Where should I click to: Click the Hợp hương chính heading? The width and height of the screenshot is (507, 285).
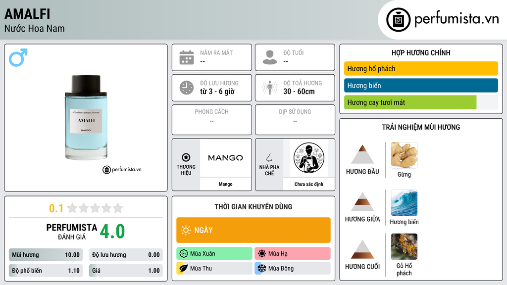pyautogui.click(x=421, y=52)
